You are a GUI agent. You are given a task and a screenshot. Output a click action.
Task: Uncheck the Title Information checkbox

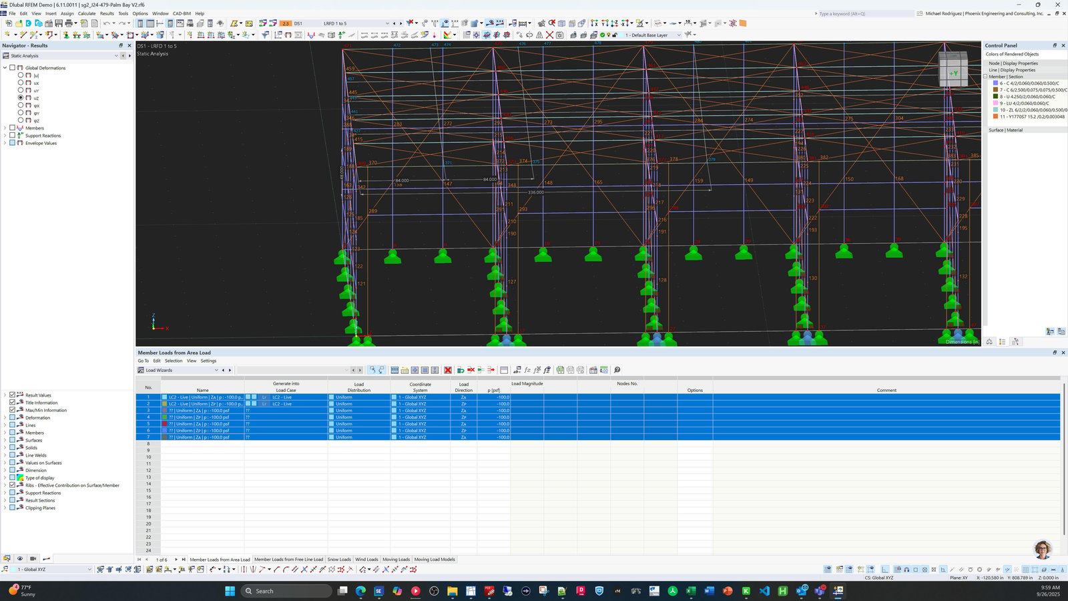pyautogui.click(x=12, y=403)
